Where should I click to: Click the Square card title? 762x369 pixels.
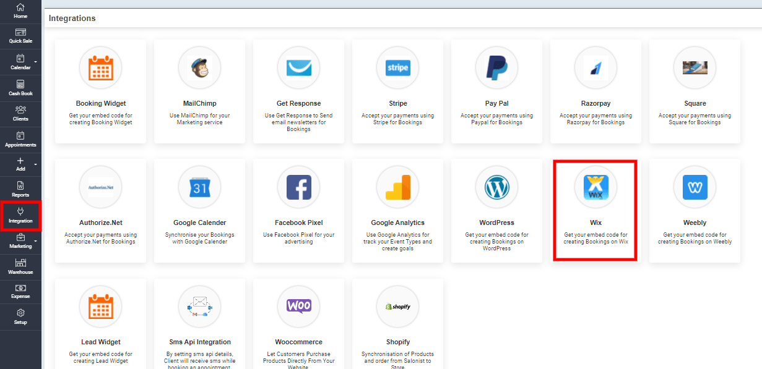point(695,103)
